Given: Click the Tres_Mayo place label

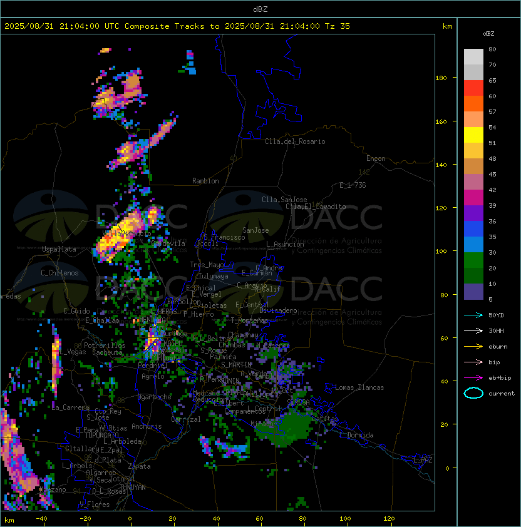Looking at the screenshot, I should [x=207, y=265].
